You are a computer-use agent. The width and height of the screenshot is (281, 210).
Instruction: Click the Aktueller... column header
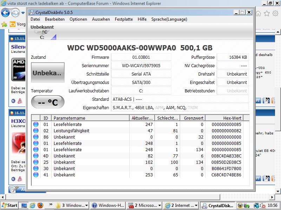[142, 118]
